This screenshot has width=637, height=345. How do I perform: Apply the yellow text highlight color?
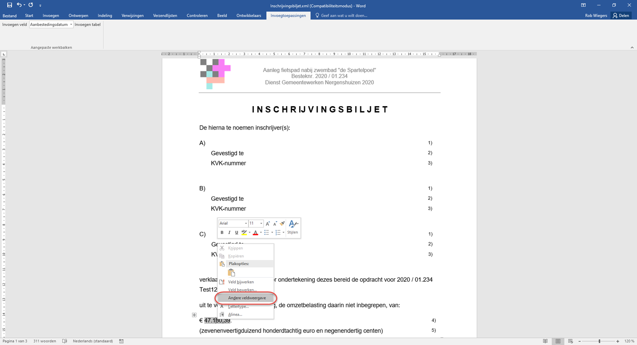coord(244,233)
